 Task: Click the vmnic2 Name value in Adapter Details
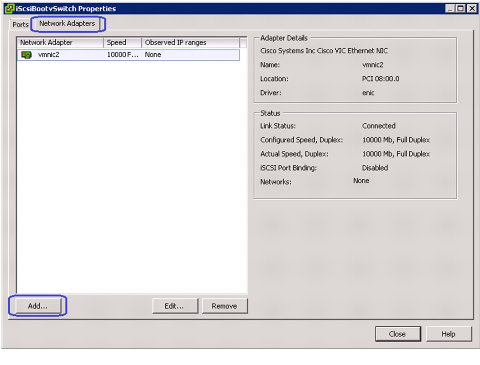(373, 65)
